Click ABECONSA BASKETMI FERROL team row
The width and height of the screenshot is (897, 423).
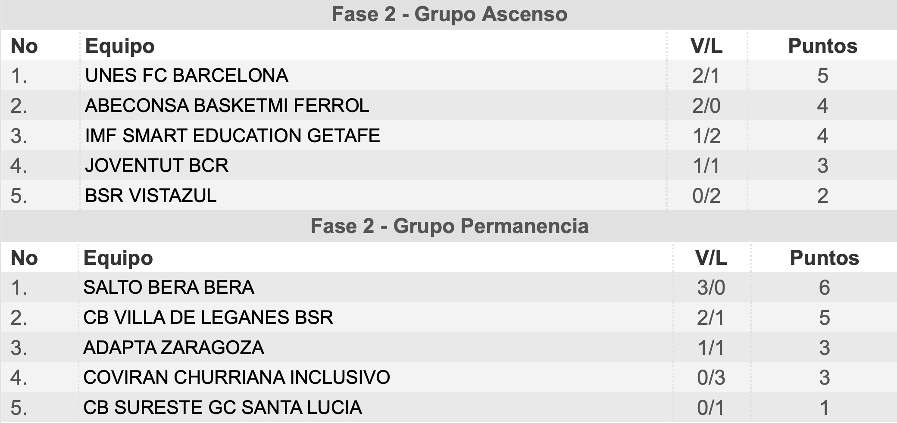448,106
